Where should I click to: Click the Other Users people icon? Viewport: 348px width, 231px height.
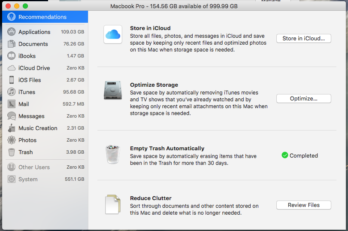(11, 167)
